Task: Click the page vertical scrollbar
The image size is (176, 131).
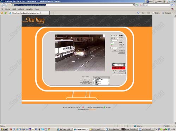Action: coord(175,70)
